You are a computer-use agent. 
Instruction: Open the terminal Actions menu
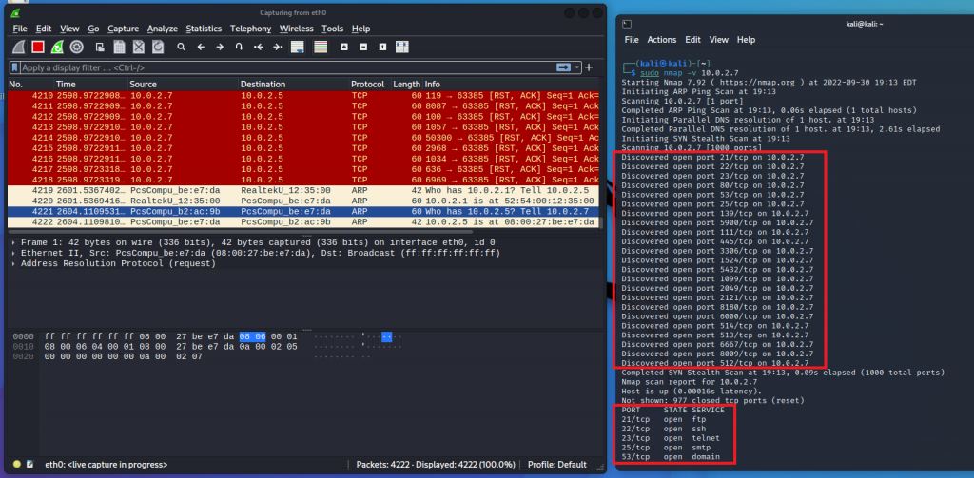point(662,40)
